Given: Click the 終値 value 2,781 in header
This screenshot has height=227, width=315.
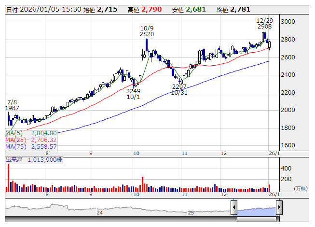Looking at the screenshot, I should (x=240, y=10).
